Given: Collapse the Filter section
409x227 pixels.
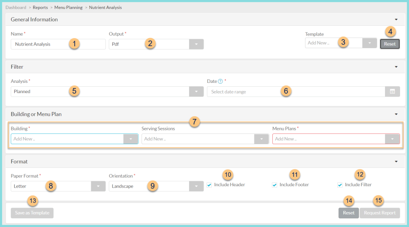Looking at the screenshot, I should pyautogui.click(x=396, y=67).
